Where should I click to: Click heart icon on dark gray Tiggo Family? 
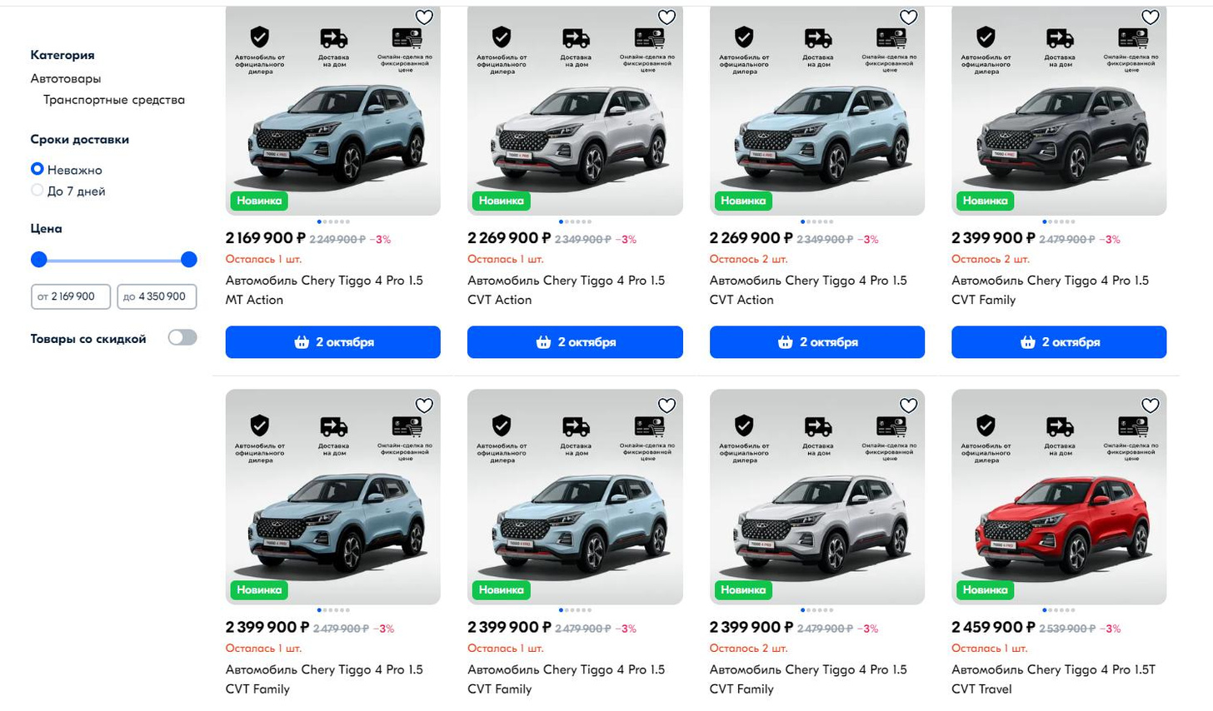pos(1150,17)
